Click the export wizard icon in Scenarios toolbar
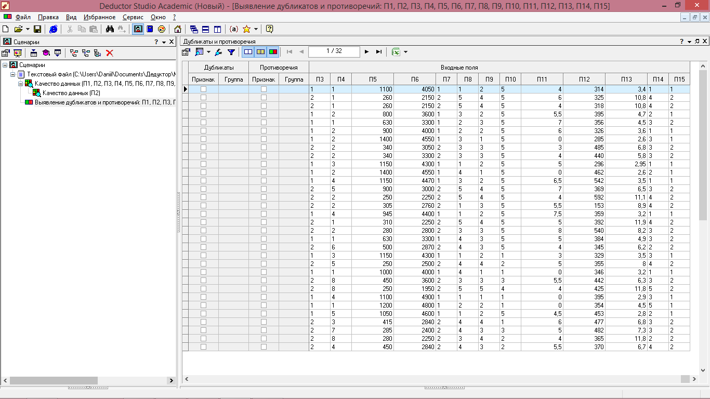This screenshot has height=399, width=710. (58, 52)
